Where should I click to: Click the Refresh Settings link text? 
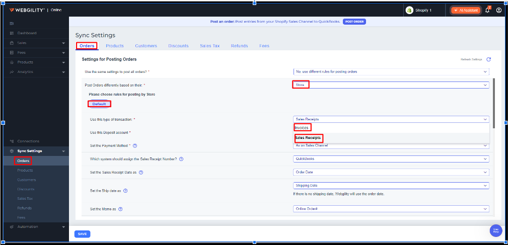[x=471, y=59]
